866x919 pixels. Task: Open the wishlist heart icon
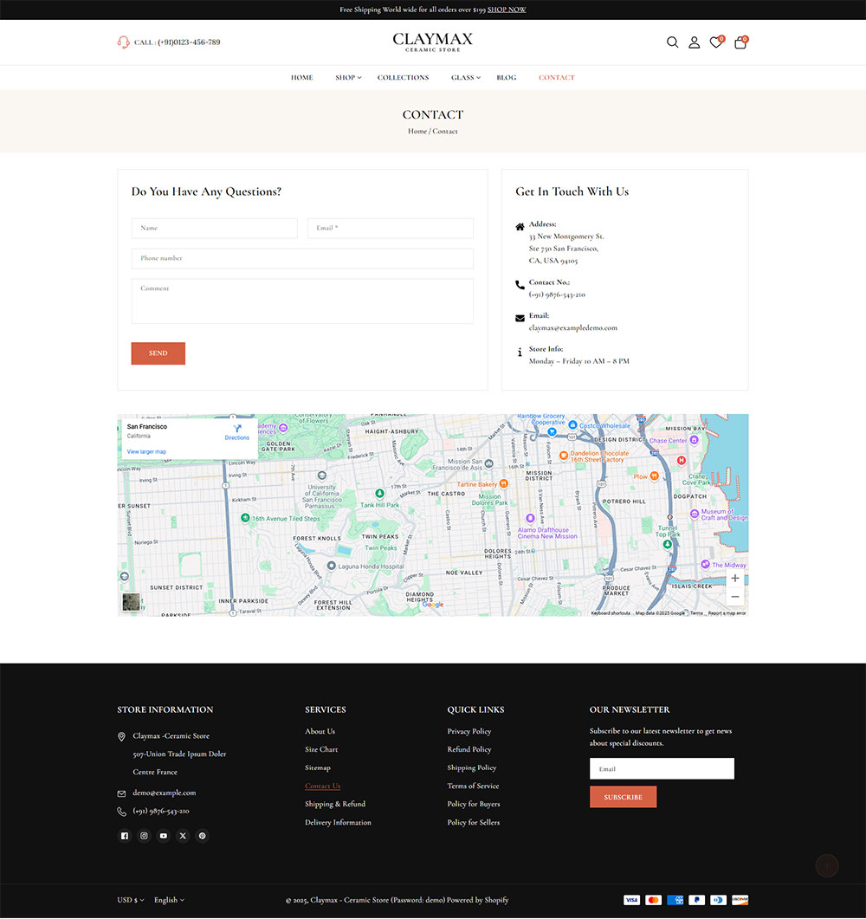tap(716, 42)
